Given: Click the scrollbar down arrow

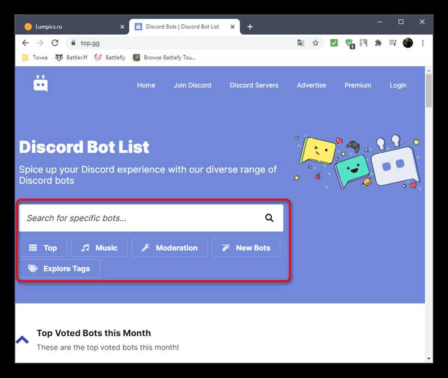Looking at the screenshot, I should 428,359.
